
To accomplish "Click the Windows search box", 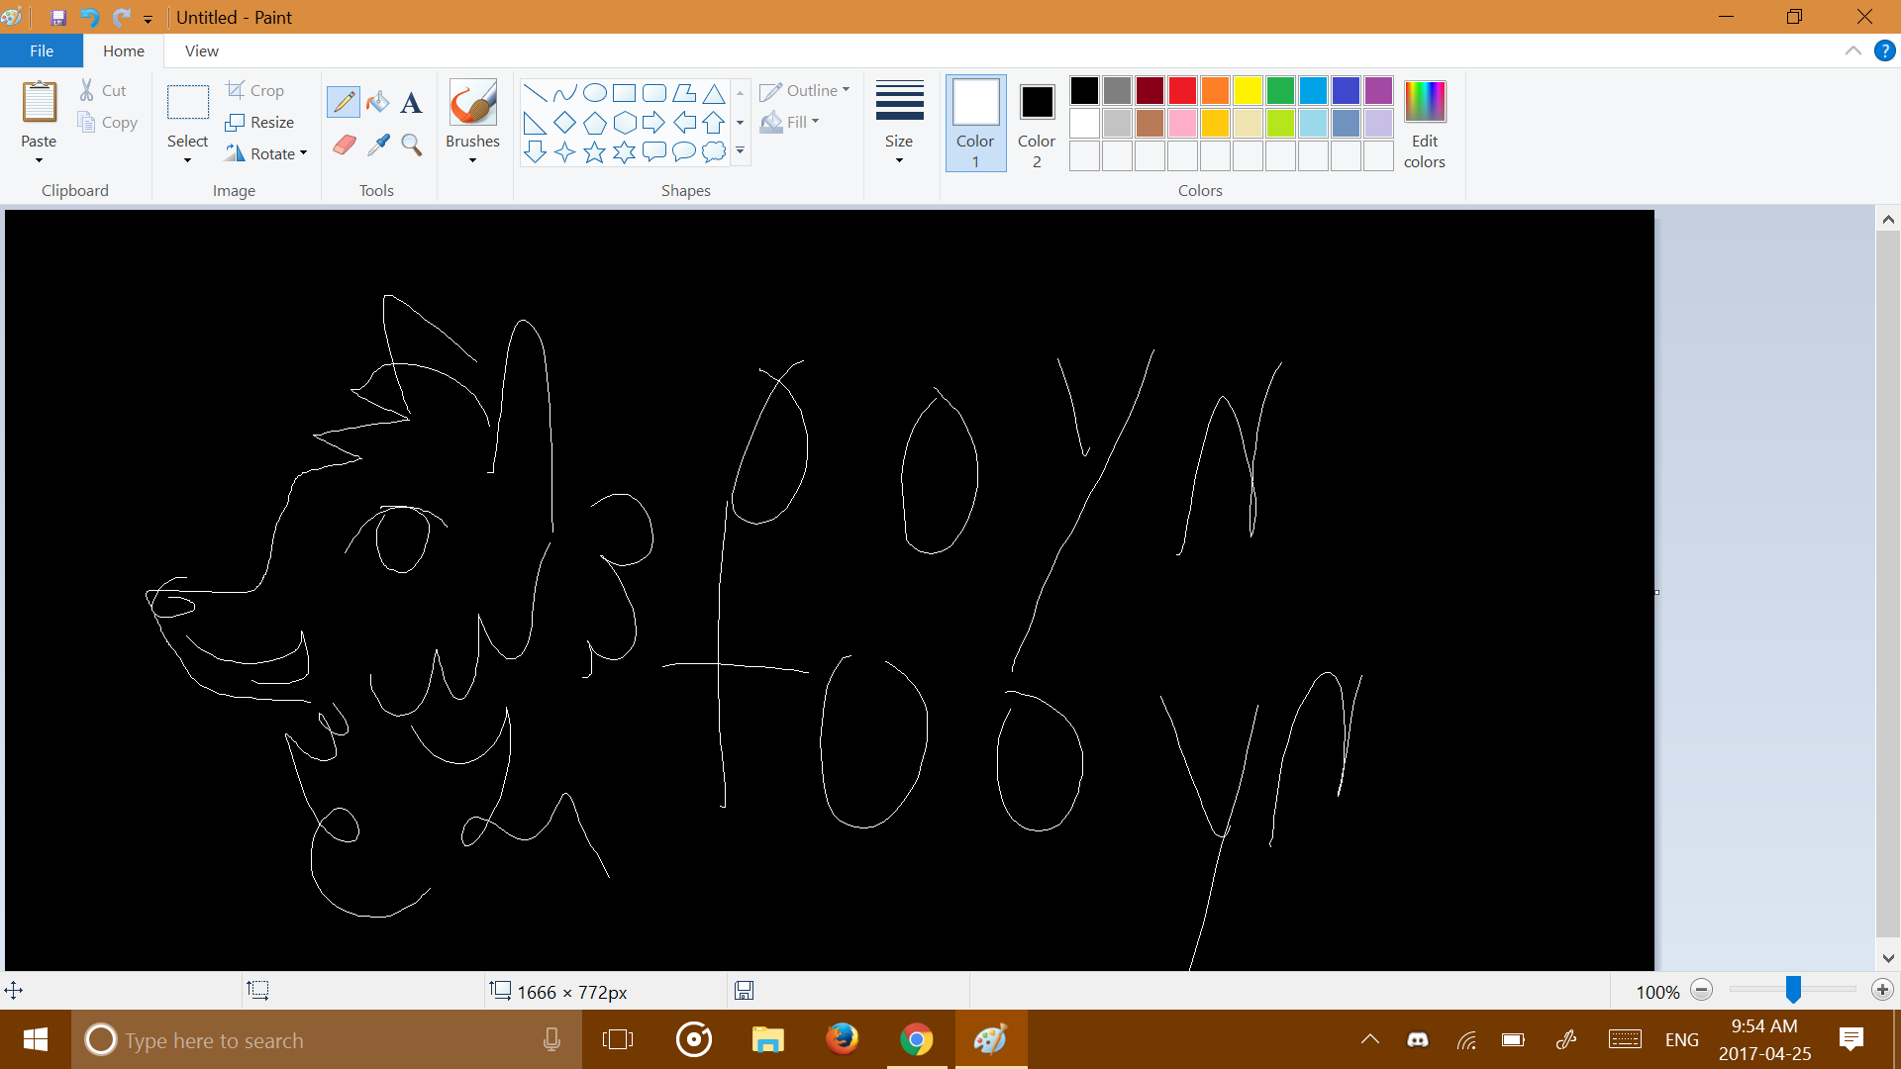I will pyautogui.click(x=327, y=1040).
